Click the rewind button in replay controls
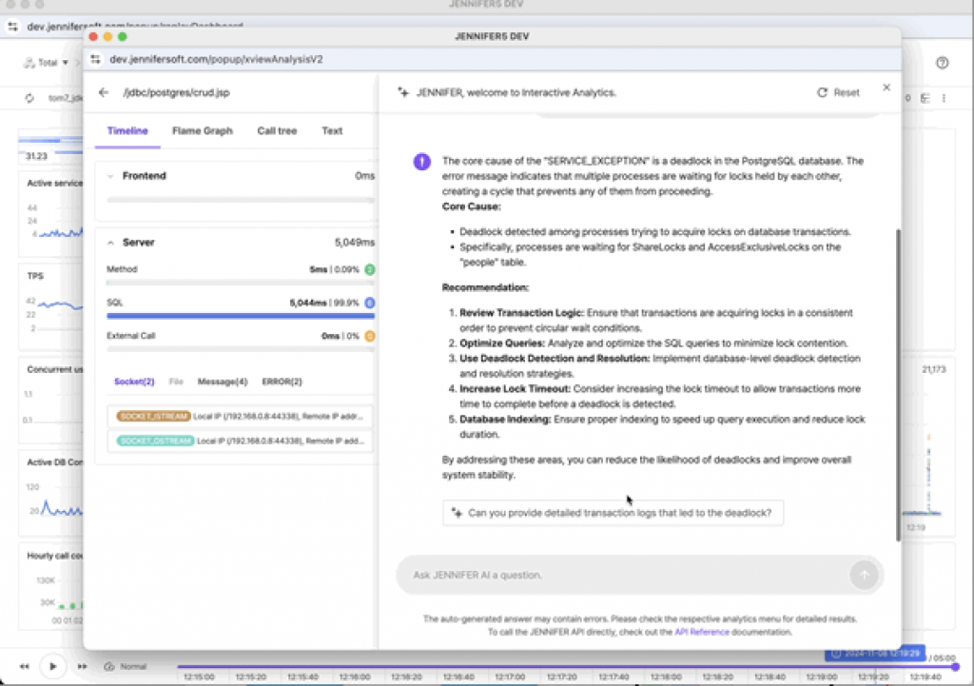 point(25,666)
